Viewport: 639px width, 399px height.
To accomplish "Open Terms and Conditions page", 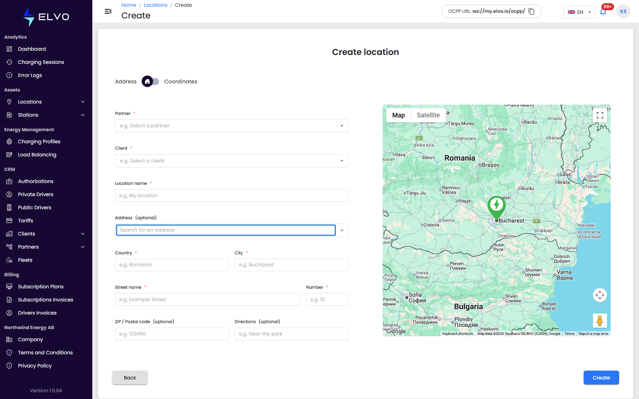I will tap(46, 353).
